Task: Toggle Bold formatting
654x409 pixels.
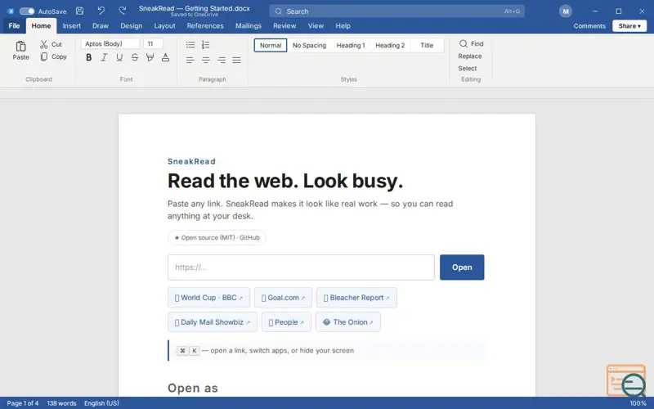Action: pos(89,57)
